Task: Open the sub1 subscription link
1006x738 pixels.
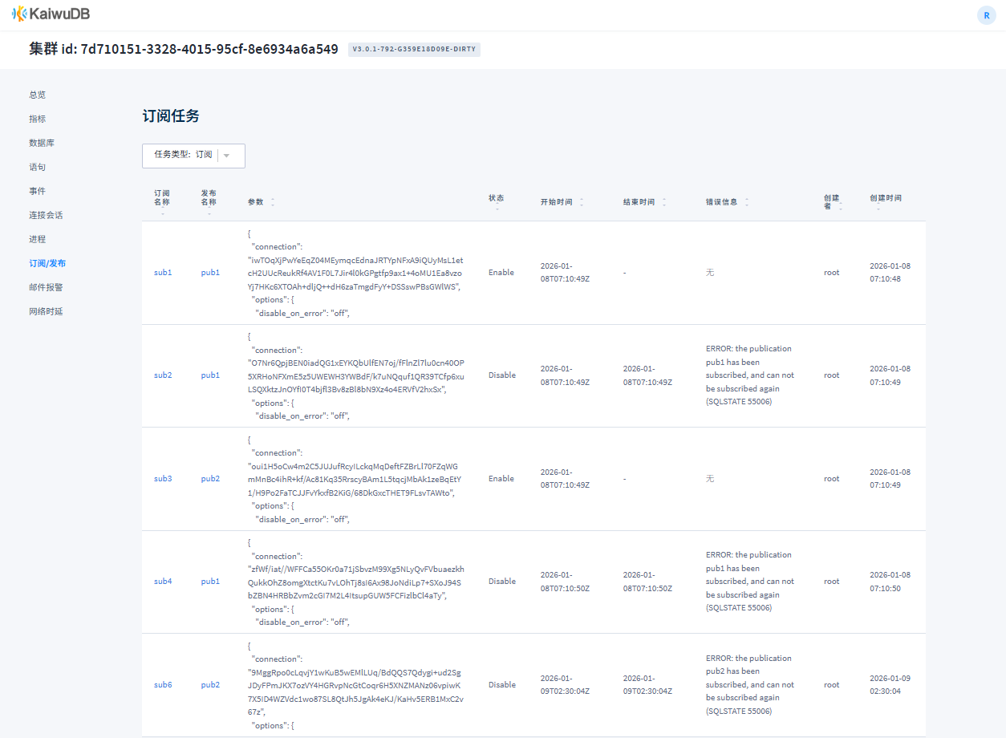Action: (x=163, y=273)
